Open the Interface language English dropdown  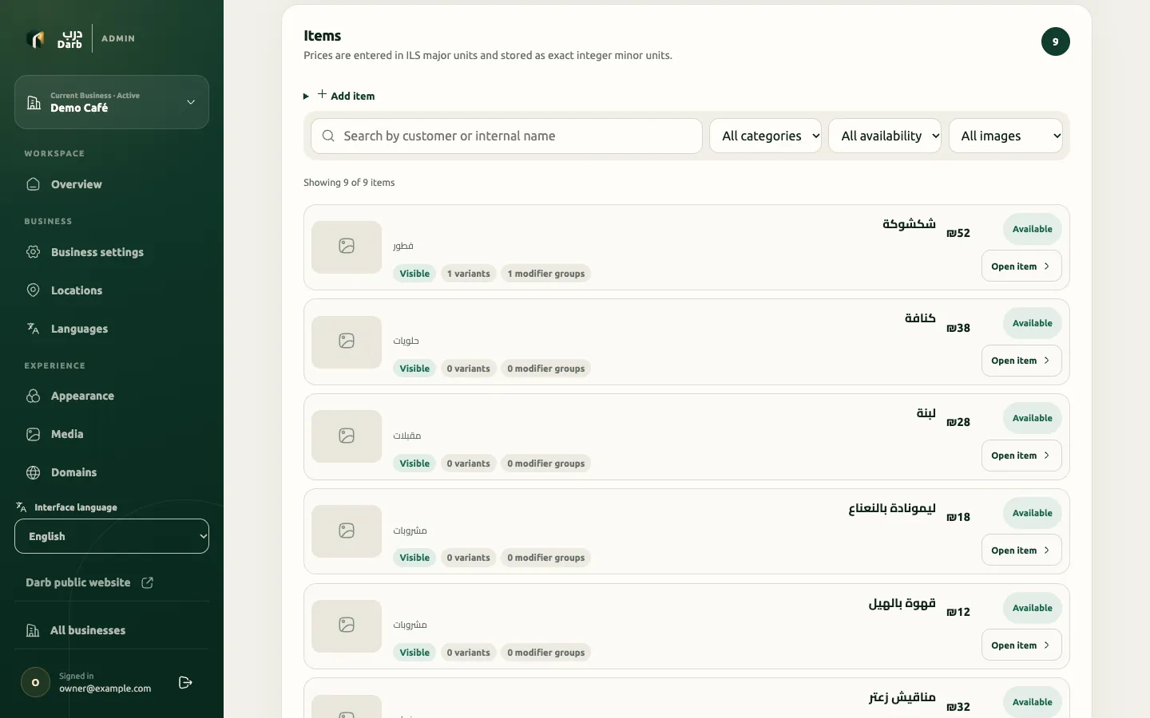[112, 536]
